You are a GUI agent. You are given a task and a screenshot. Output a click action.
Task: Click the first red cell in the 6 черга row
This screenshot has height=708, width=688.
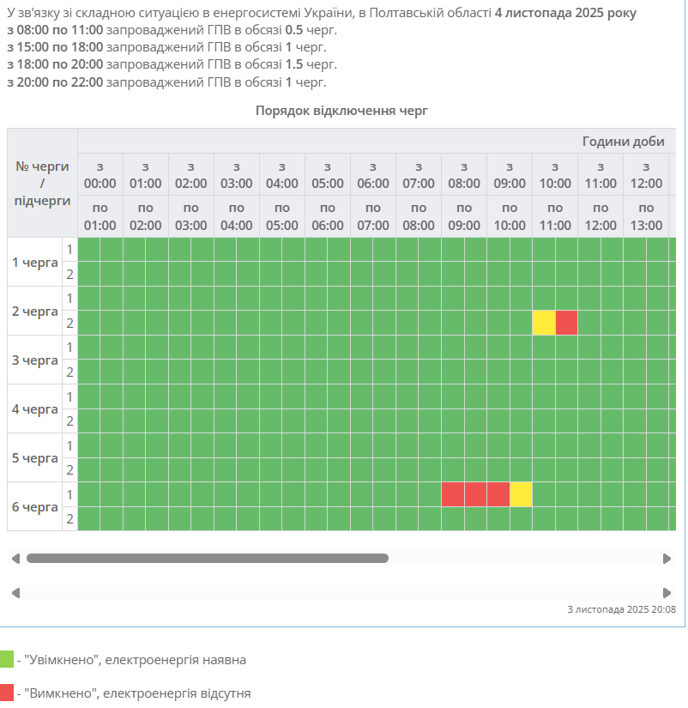pyautogui.click(x=453, y=494)
